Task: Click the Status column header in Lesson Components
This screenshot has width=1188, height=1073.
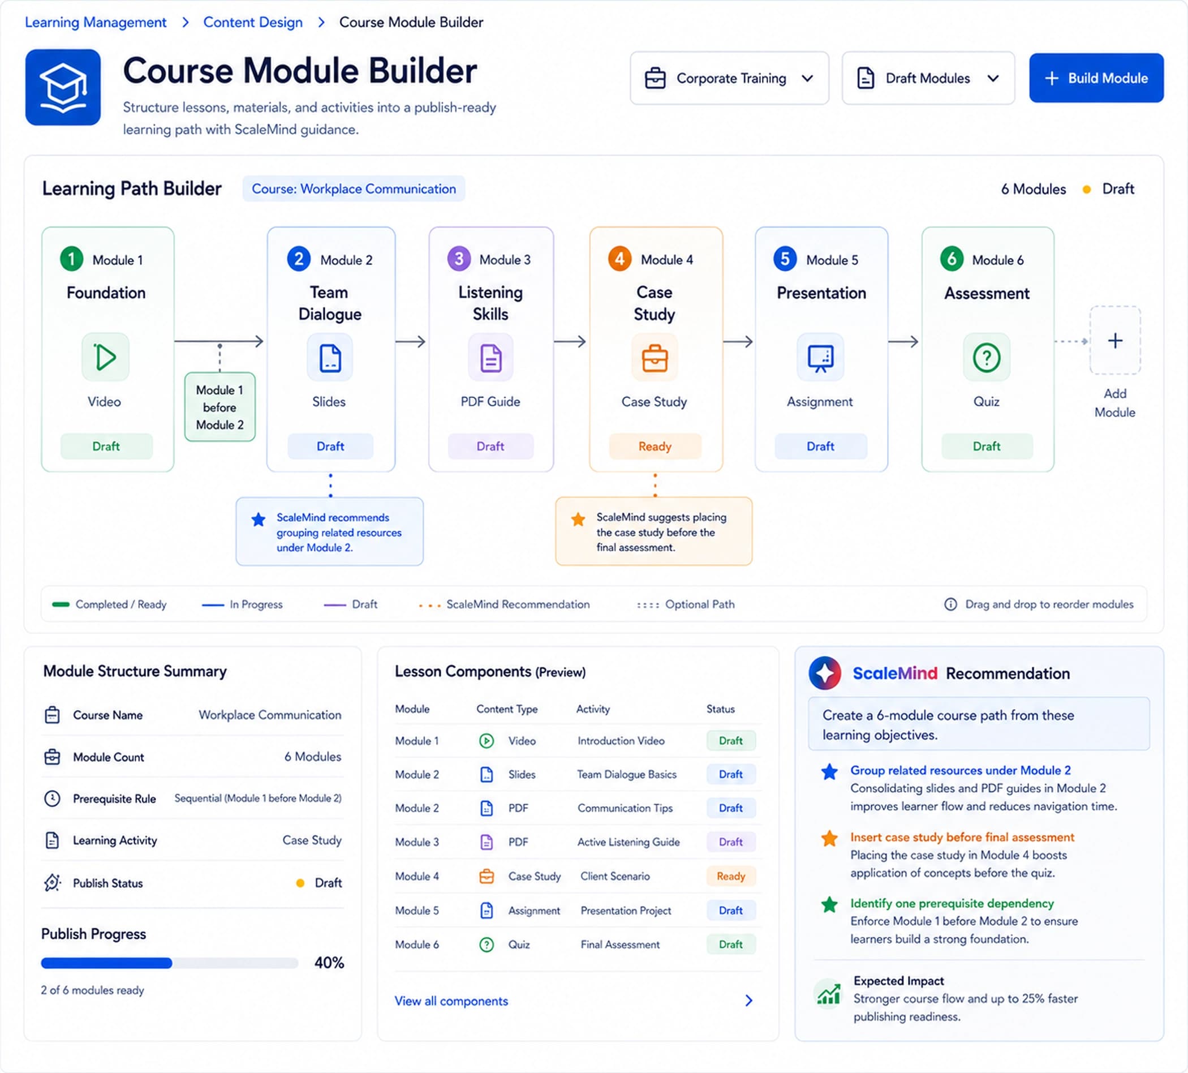Action: coord(720,709)
